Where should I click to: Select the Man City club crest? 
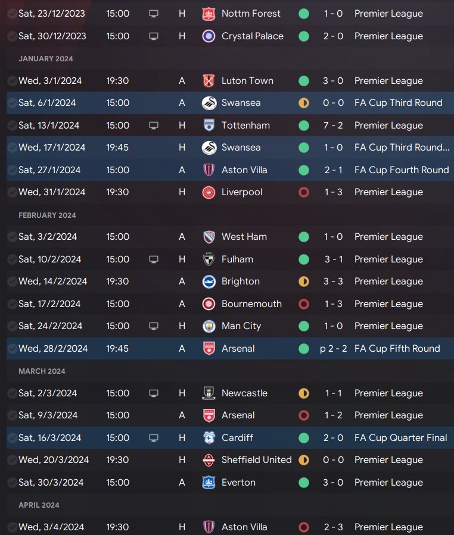coord(209,326)
